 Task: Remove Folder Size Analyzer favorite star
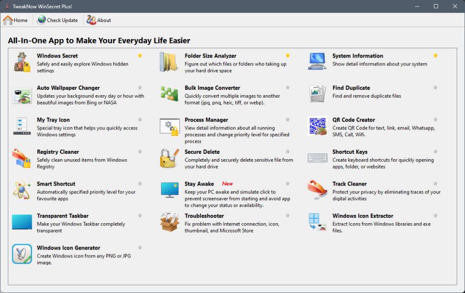coord(288,56)
